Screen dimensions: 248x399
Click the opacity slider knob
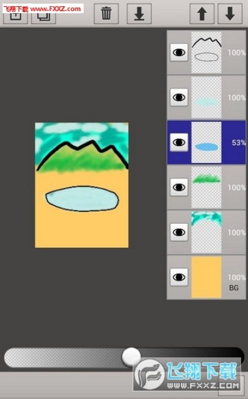pos(131,357)
